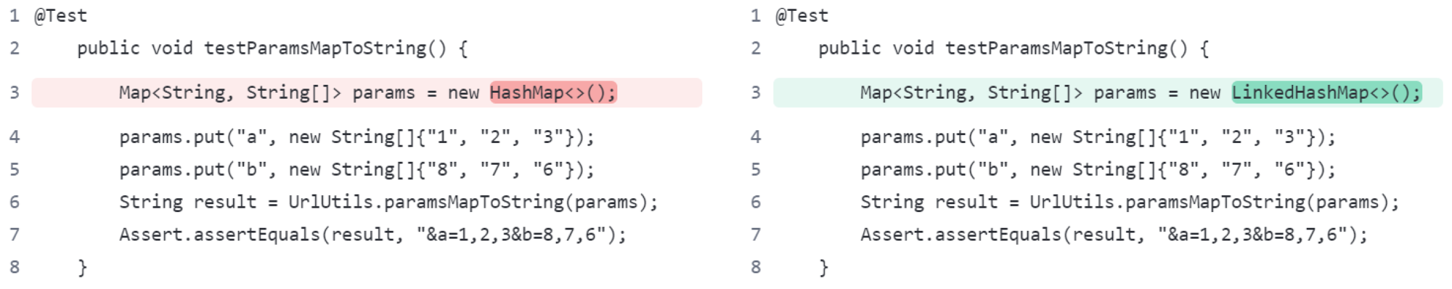The width and height of the screenshot is (1452, 289).
Task: Click the highlighted LinkedHashMap<>(); token in right pane
Action: [1326, 93]
